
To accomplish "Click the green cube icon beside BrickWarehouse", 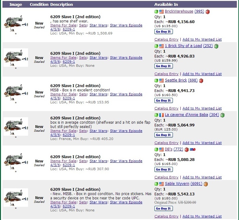I will click(x=156, y=12).
